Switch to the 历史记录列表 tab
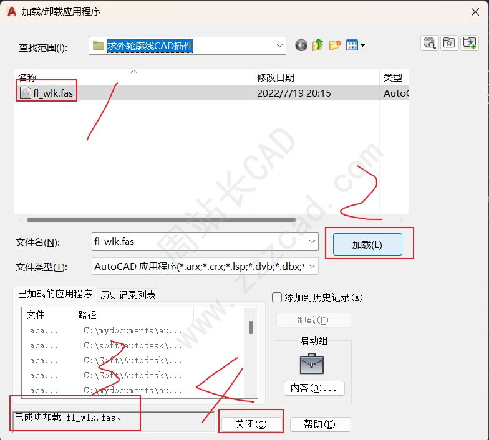489x440 pixels. [128, 295]
